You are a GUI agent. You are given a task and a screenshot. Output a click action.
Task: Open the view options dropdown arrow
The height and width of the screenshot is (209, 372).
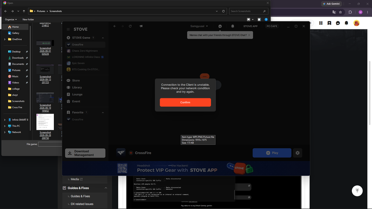click(x=253, y=19)
